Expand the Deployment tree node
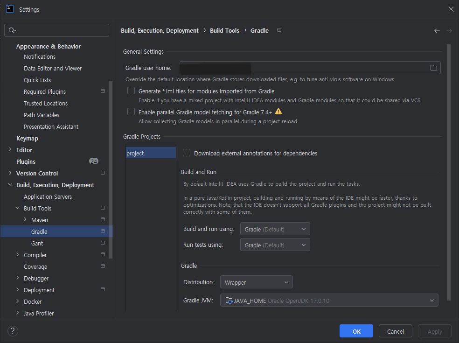459x343 pixels. tap(18, 289)
